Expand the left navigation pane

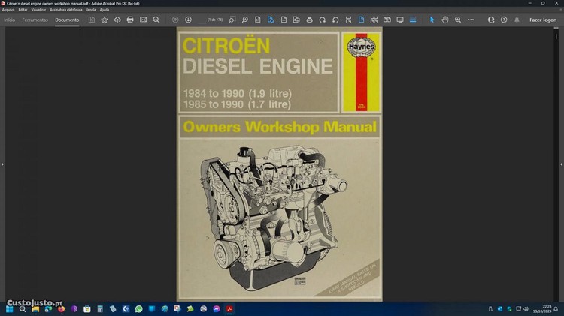pyautogui.click(x=2, y=164)
